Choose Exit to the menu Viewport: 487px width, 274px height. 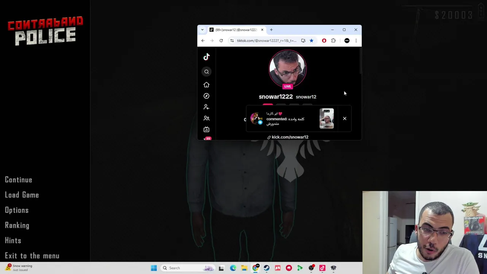[x=32, y=256]
